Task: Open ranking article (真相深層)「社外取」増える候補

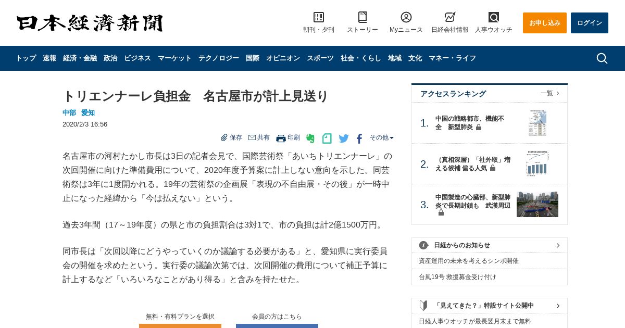Action: pyautogui.click(x=473, y=164)
